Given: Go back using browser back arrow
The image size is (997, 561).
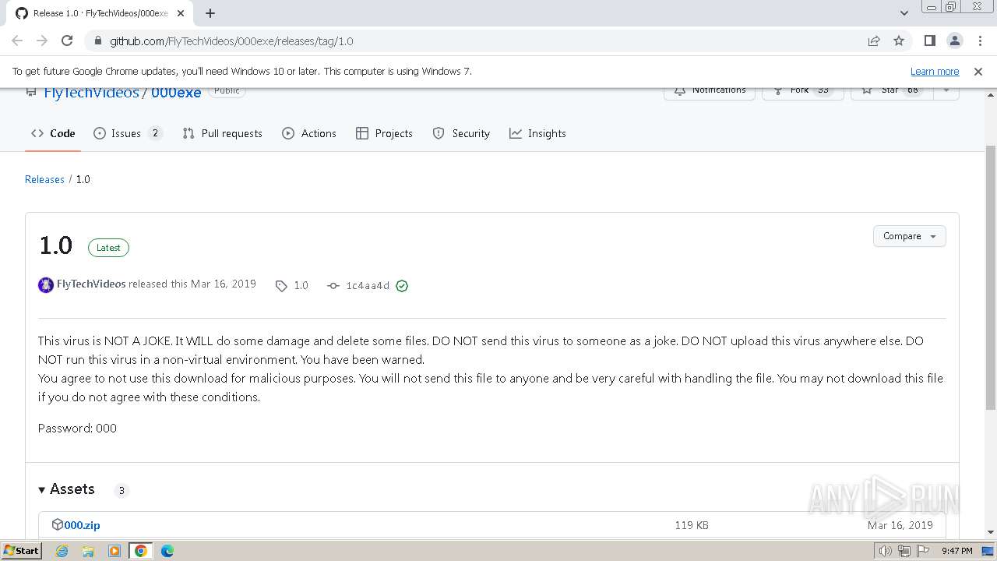Looking at the screenshot, I should (17, 41).
